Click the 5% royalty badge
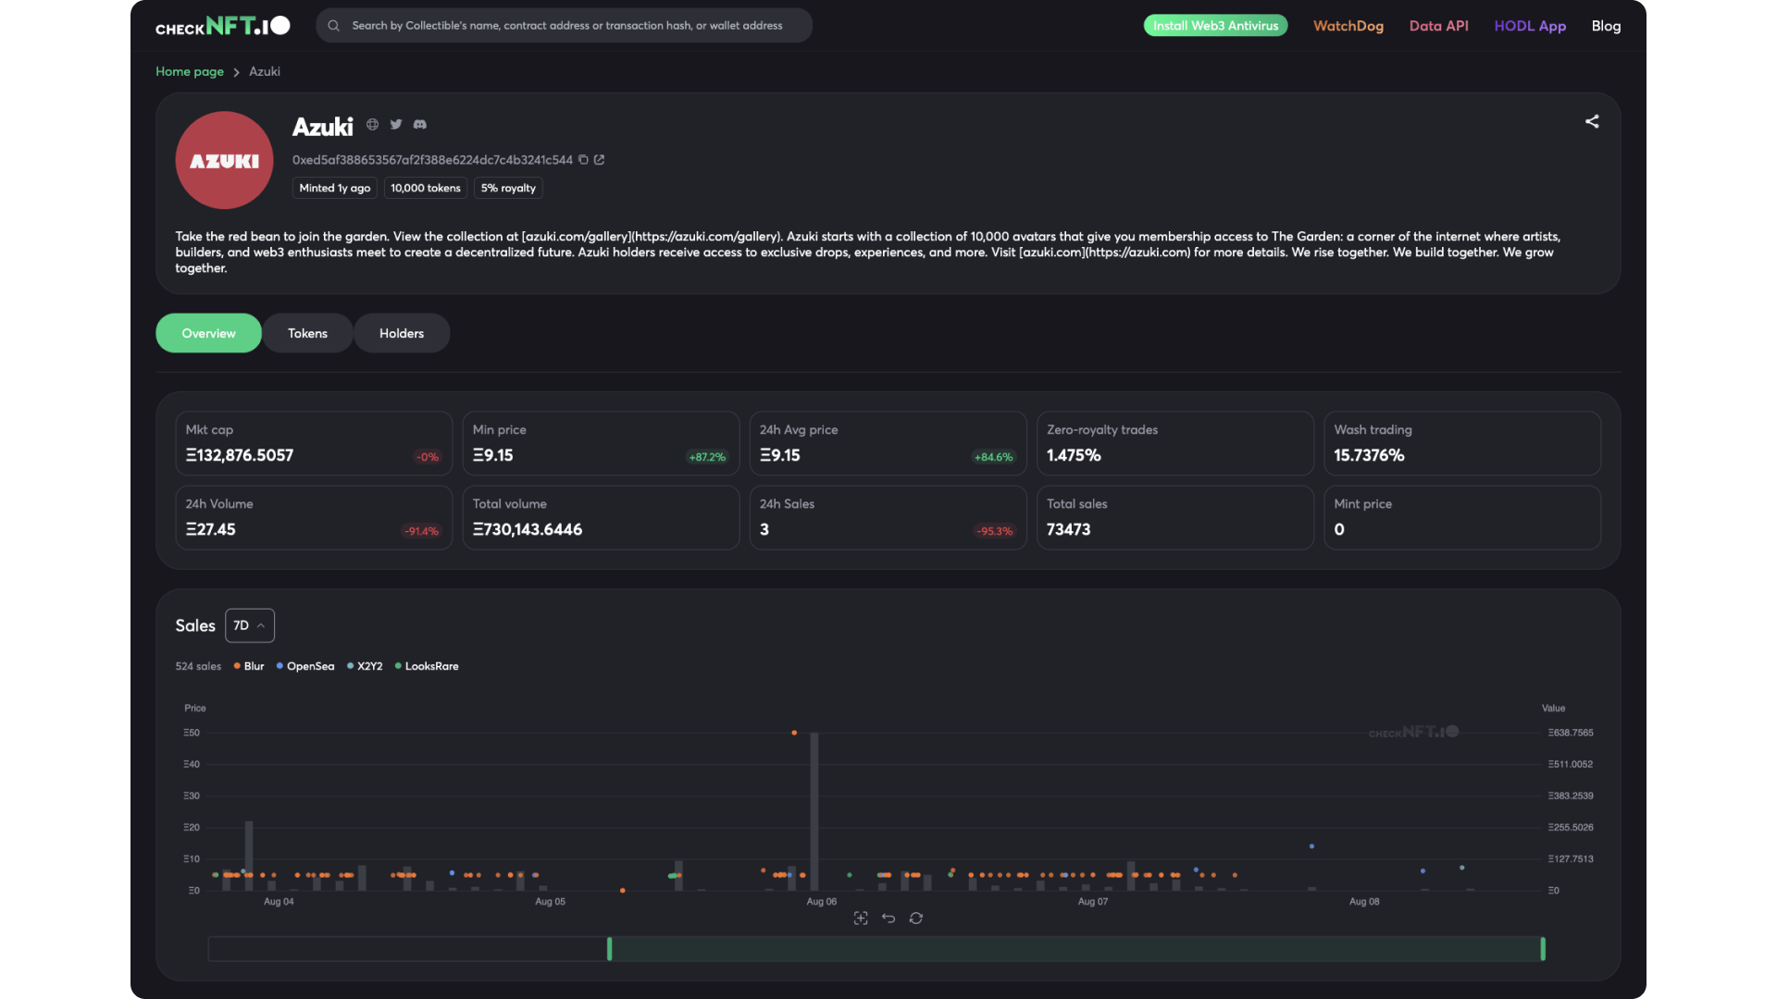 coord(508,188)
